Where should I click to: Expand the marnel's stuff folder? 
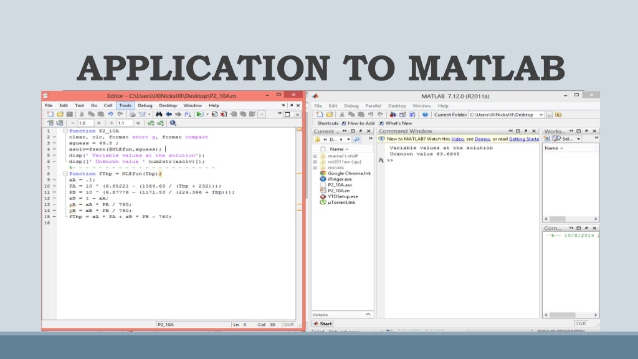tap(315, 156)
